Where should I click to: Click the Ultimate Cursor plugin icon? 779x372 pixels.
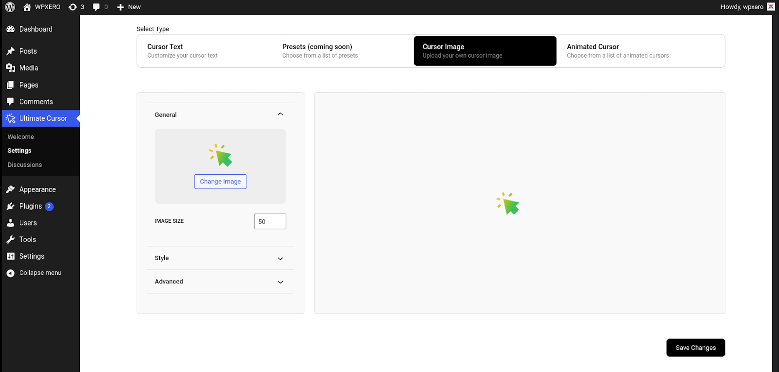[x=11, y=119]
